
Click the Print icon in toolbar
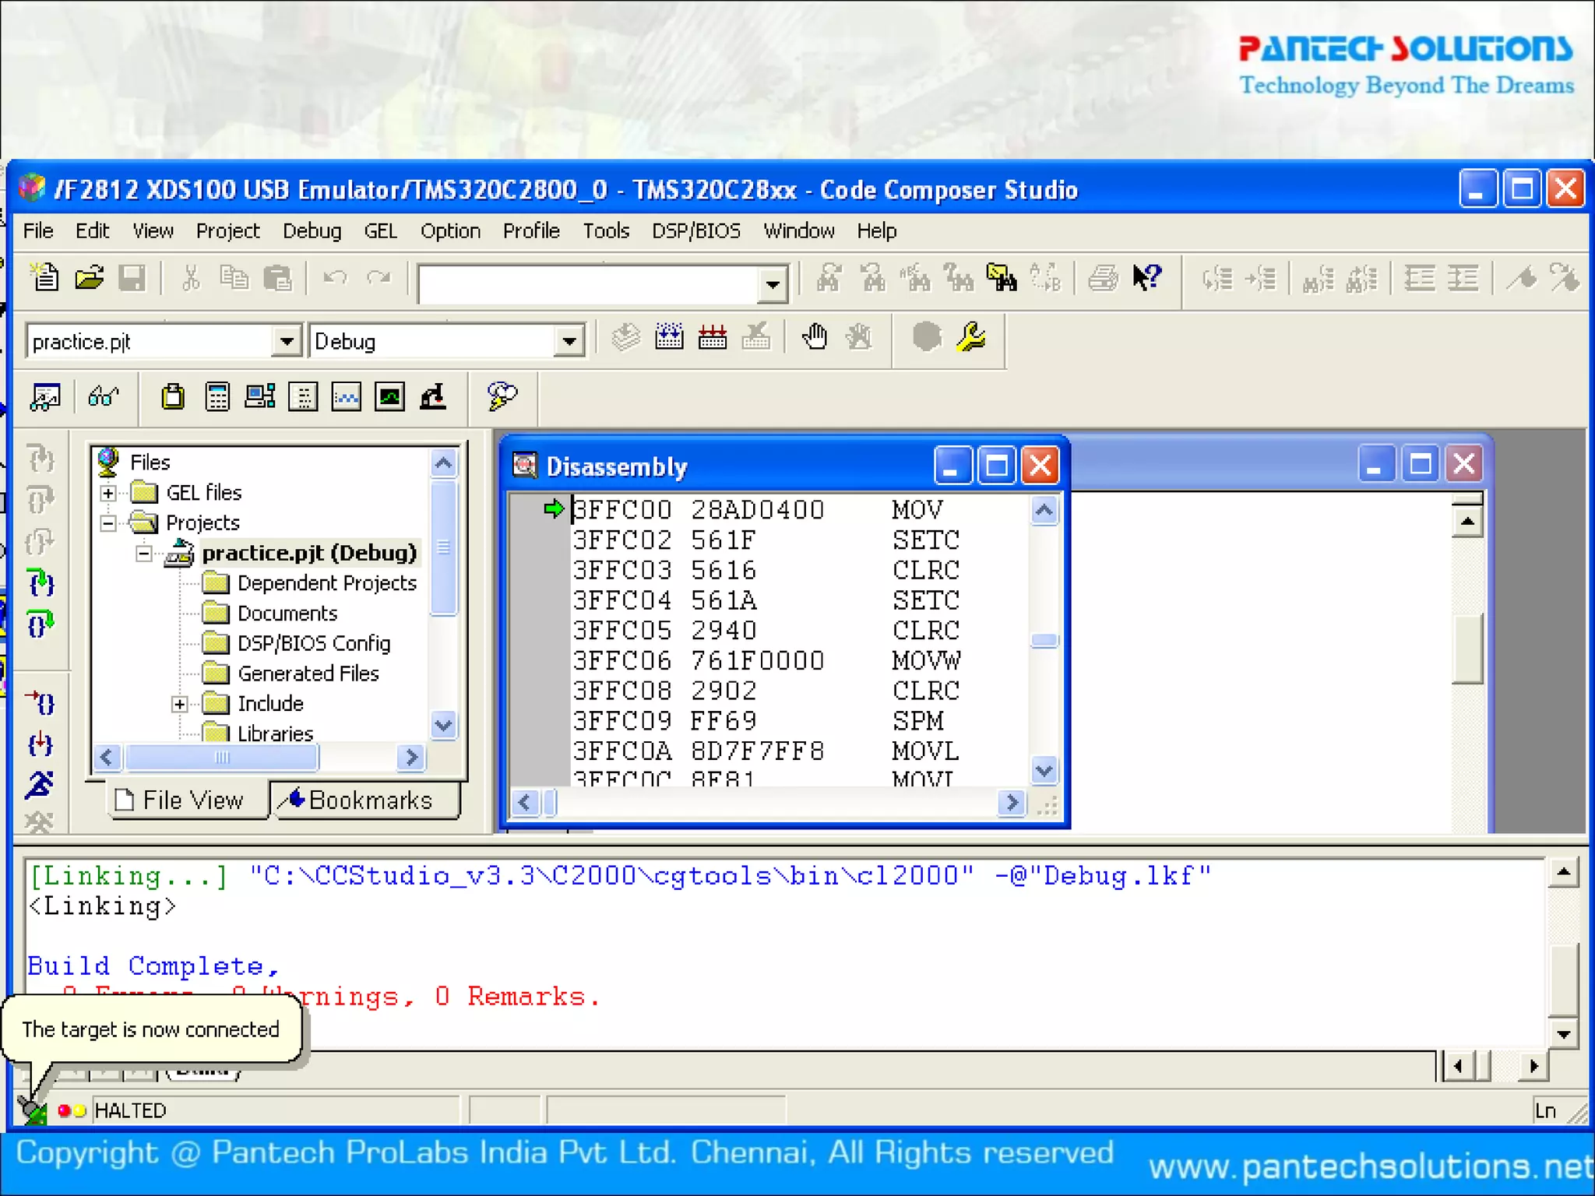1102,278
